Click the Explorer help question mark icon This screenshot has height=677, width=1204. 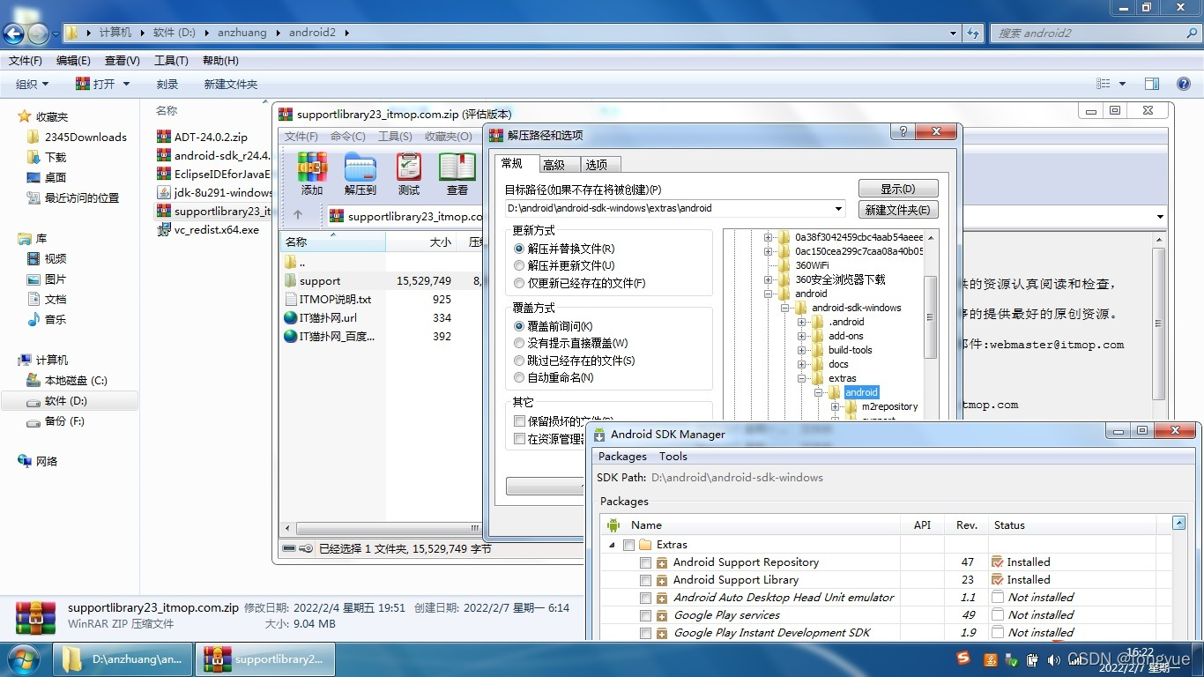click(1184, 84)
